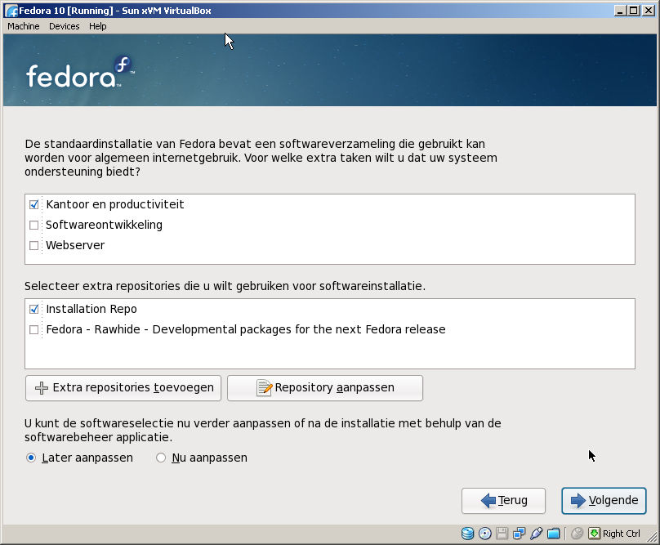Click the VirtualBox title bar Fedora icon
The width and height of the screenshot is (660, 545).
pyautogui.click(x=11, y=11)
